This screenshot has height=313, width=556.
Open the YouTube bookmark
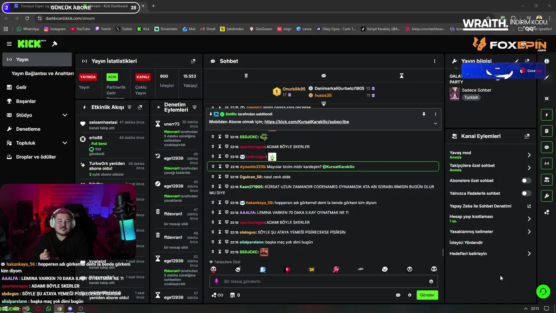[80, 29]
